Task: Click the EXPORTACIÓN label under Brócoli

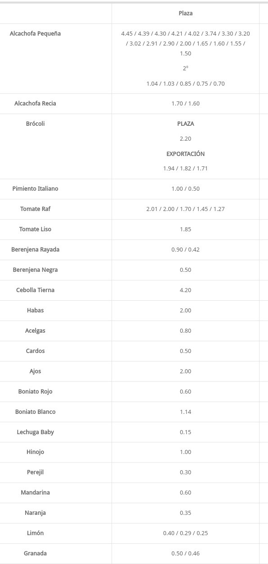Action: tap(185, 154)
